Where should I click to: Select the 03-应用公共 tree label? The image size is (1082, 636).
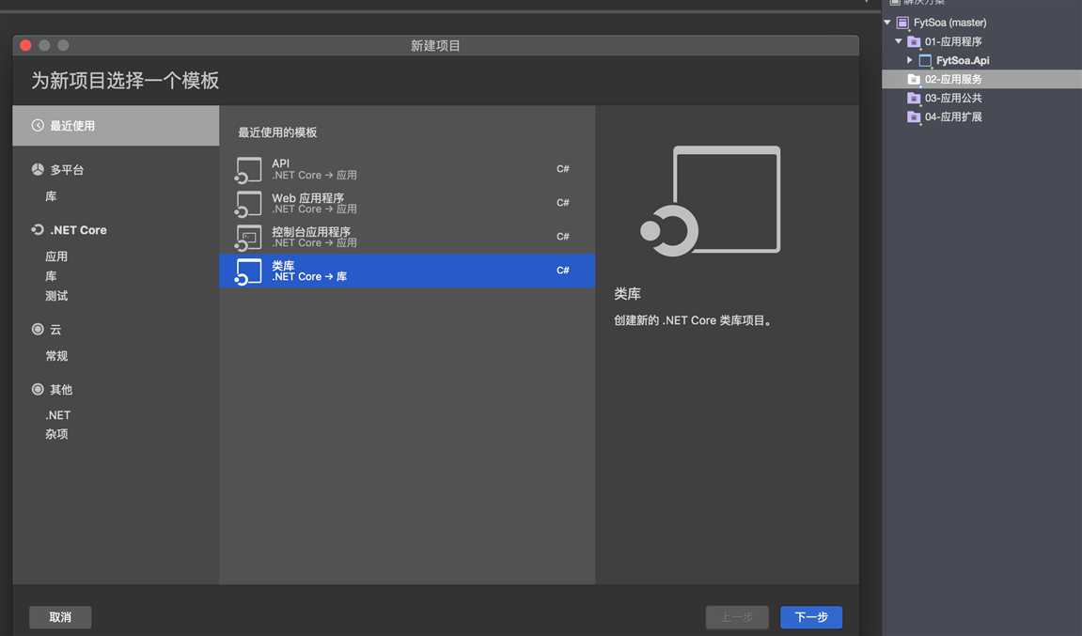pos(953,98)
